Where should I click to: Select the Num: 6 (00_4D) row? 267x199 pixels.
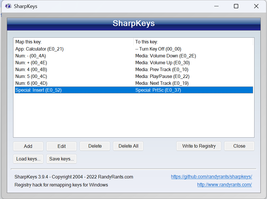(134, 83)
